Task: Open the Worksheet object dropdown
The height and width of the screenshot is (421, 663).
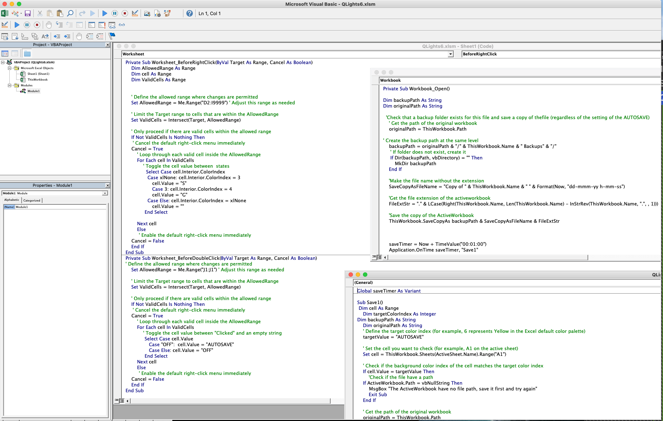Action: 450,54
